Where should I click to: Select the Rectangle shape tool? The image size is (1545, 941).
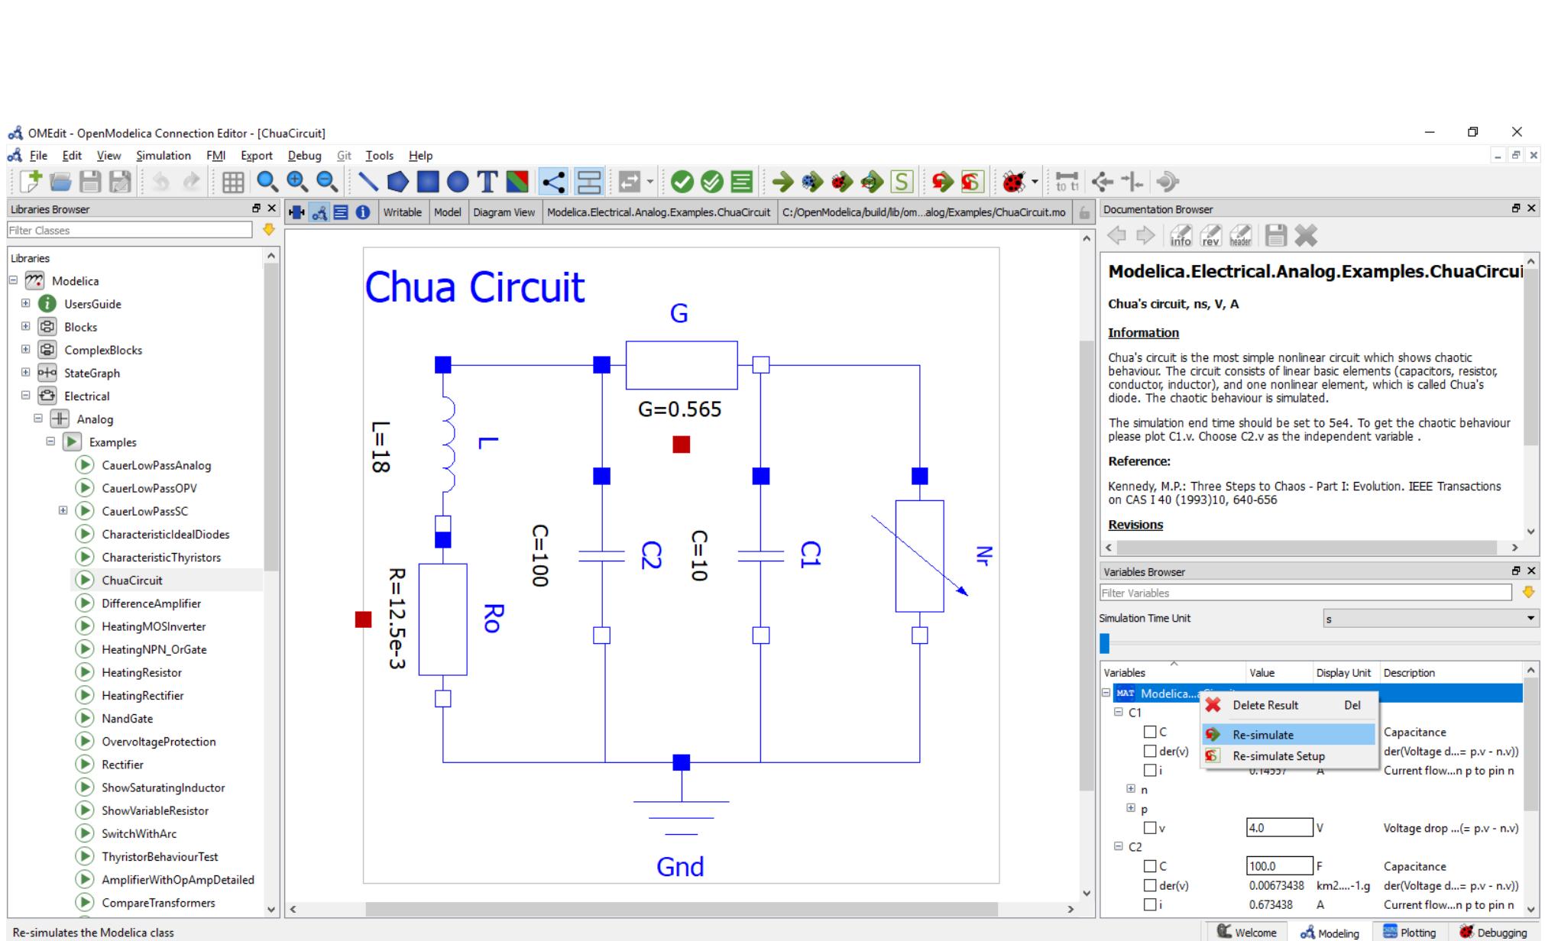click(428, 182)
